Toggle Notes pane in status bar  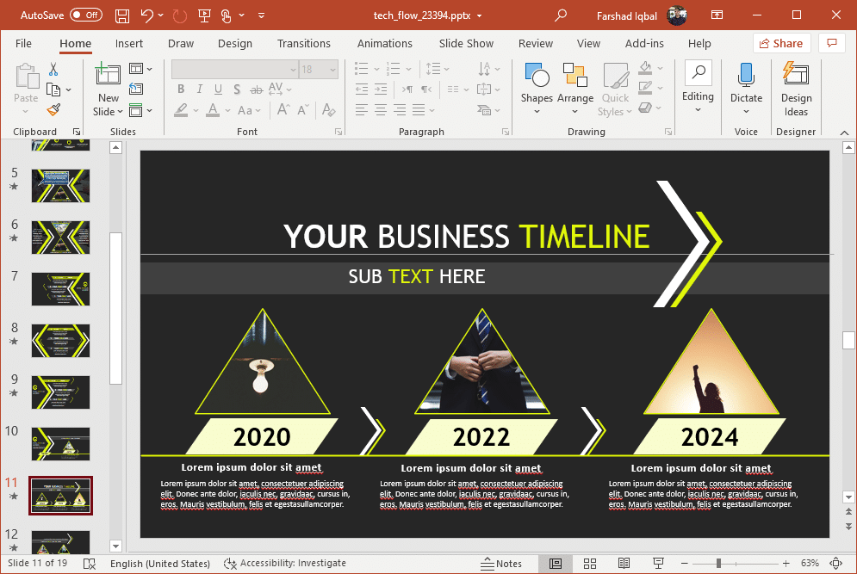point(501,564)
